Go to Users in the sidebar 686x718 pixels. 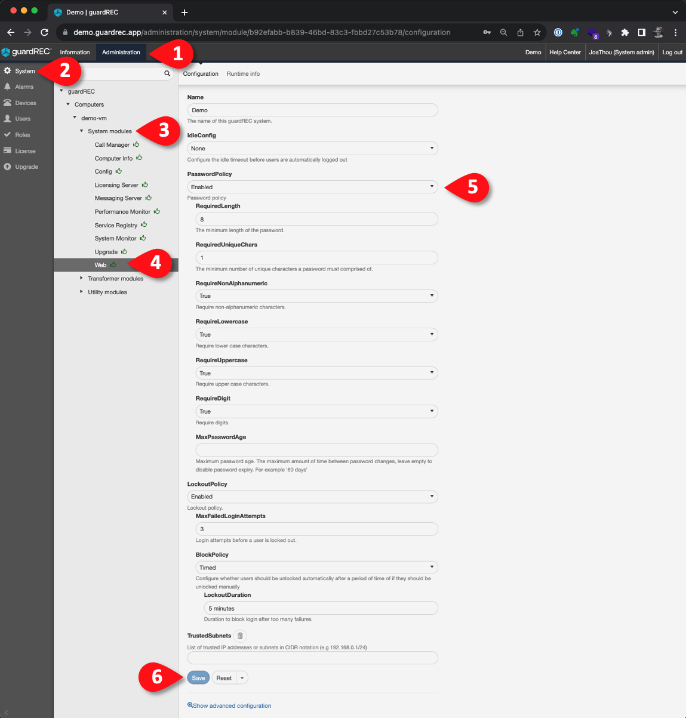click(23, 119)
